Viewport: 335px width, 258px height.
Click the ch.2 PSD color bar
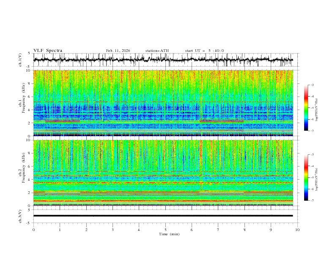(x=306, y=177)
